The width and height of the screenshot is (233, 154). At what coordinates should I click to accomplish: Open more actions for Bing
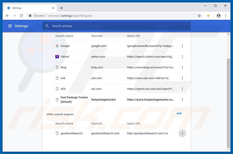click(182, 67)
